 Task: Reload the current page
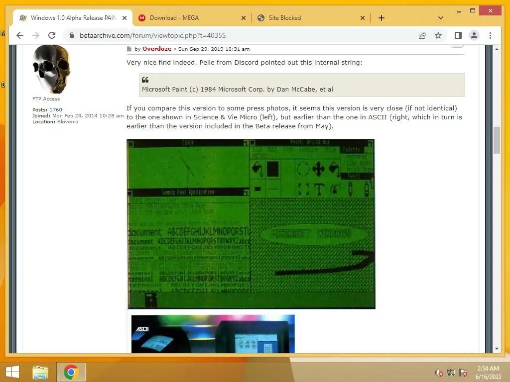(x=52, y=35)
